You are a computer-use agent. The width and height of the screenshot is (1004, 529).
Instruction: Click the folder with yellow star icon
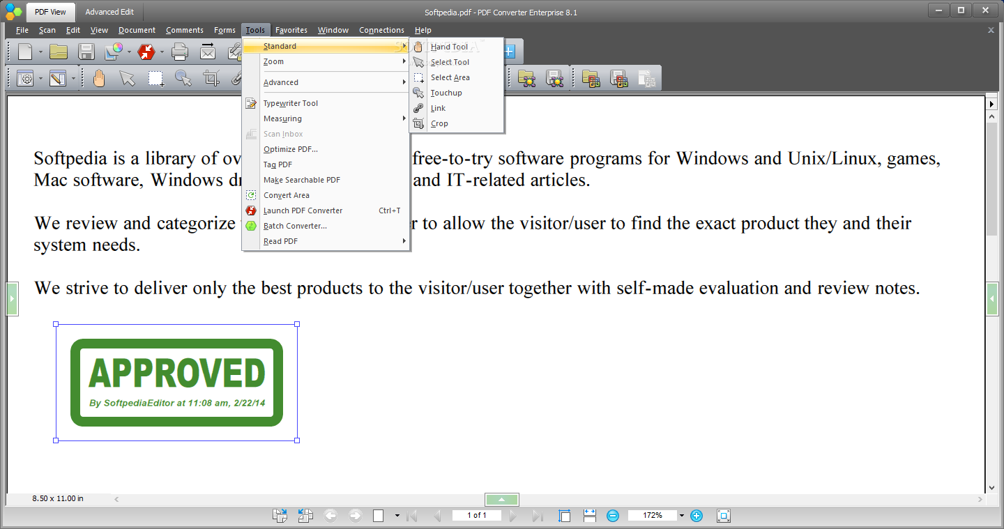[x=526, y=78]
